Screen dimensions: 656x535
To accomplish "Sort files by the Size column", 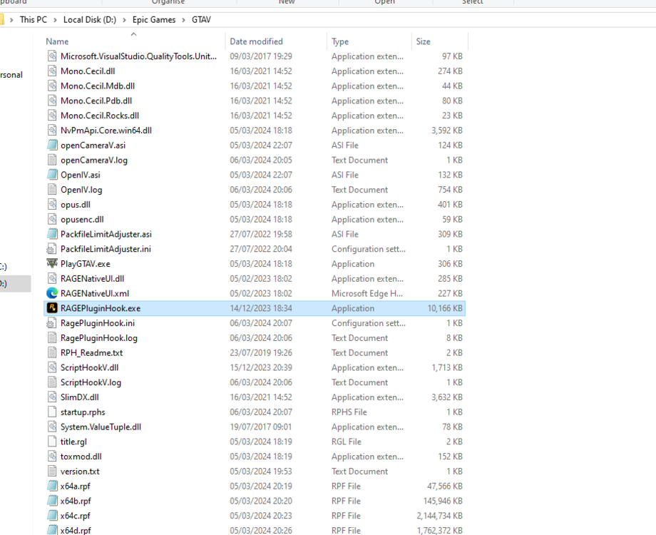I will click(423, 41).
